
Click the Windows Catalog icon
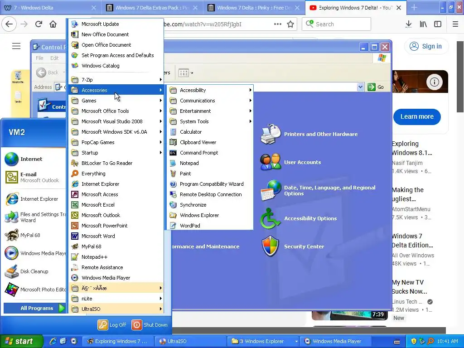(75, 66)
